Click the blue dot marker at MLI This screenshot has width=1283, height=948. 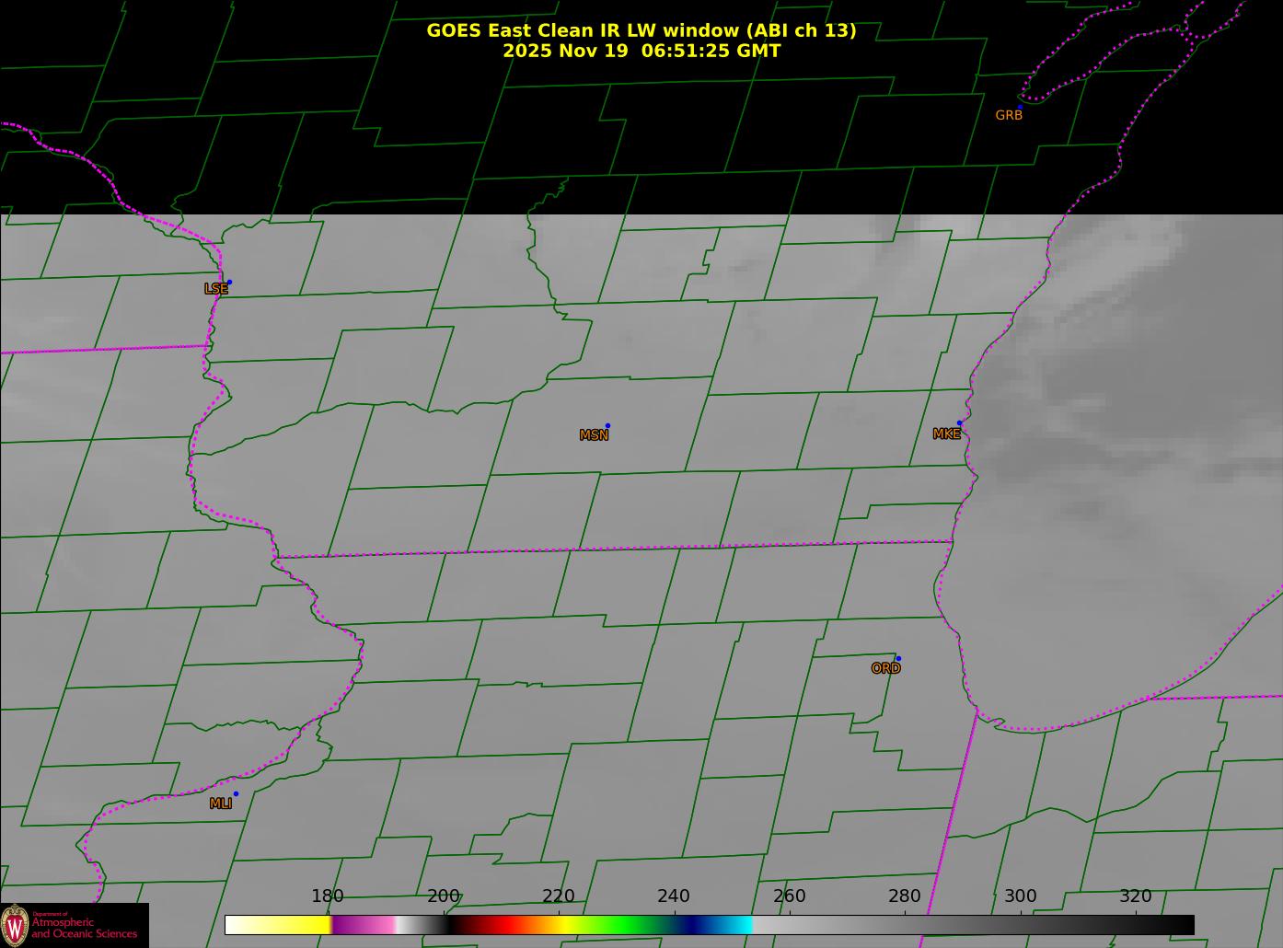pos(236,793)
